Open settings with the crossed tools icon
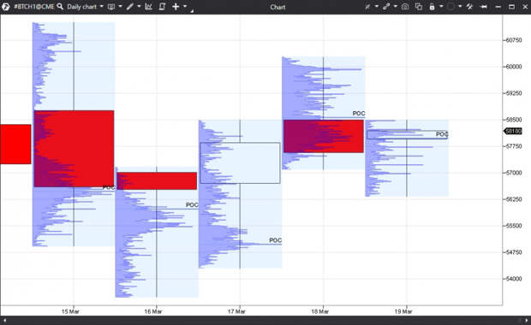 (x=469, y=7)
